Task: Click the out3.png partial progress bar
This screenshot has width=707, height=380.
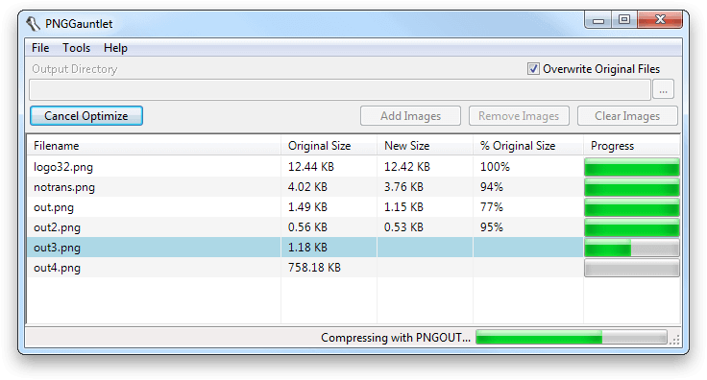Action: click(632, 248)
